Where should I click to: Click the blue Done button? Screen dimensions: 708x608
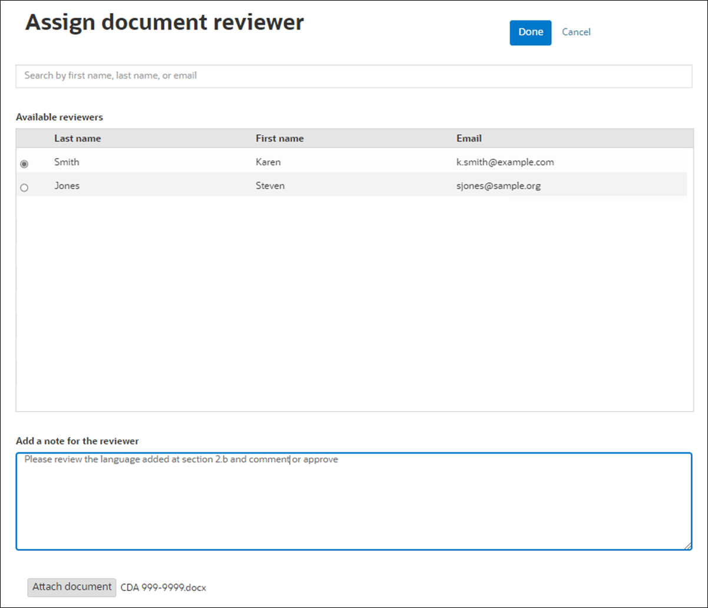click(x=530, y=32)
